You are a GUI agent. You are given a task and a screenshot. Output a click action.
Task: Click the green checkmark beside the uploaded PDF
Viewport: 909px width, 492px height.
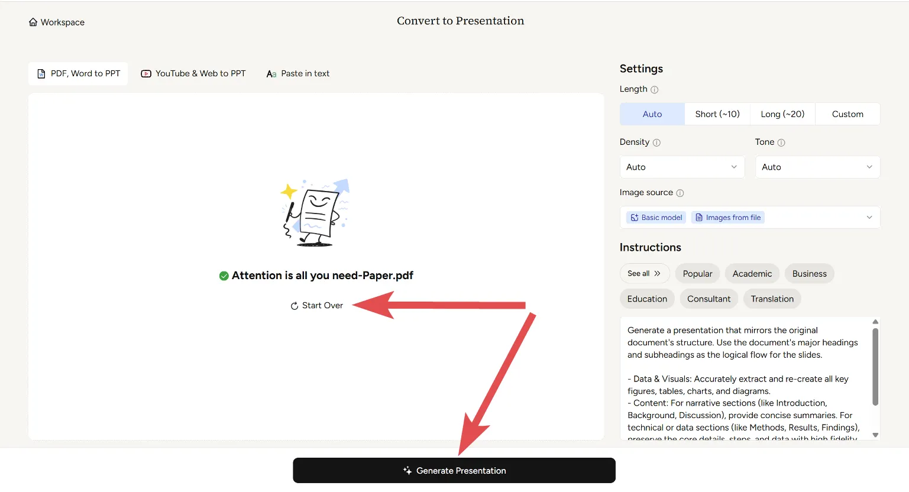click(x=224, y=276)
